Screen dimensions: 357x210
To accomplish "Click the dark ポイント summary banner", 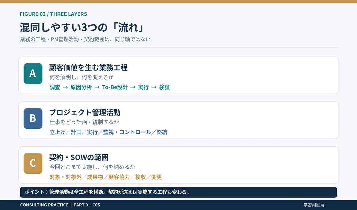I will pyautogui.click(x=178, y=192).
